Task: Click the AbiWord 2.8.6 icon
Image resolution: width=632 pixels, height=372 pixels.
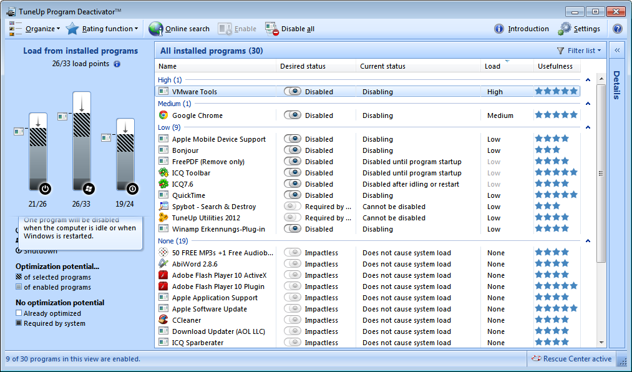Action: coord(163,264)
